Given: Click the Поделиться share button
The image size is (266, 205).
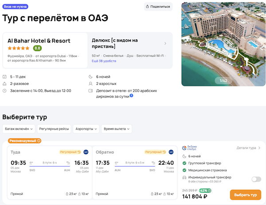Looking at the screenshot, I should point(158,7).
